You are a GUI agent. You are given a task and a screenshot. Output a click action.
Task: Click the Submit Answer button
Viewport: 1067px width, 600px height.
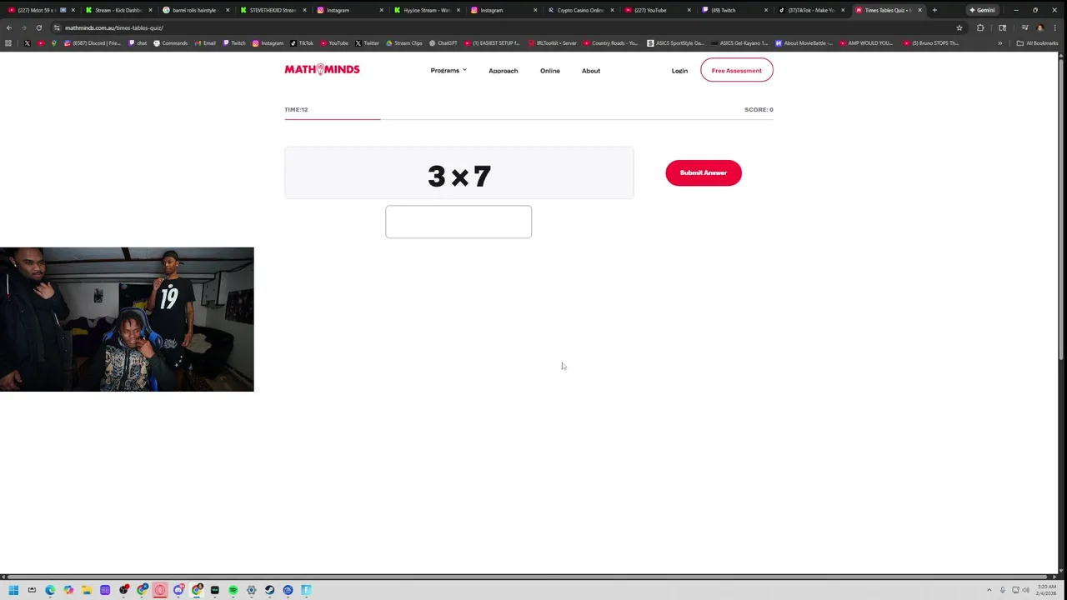coord(704,172)
